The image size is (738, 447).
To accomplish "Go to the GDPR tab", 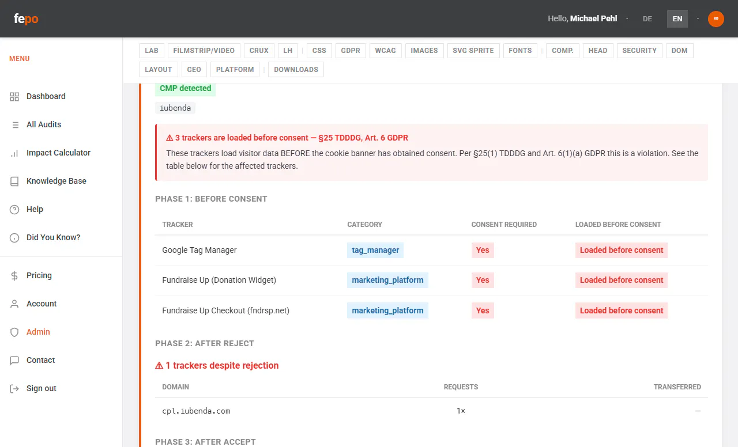I will click(x=351, y=51).
